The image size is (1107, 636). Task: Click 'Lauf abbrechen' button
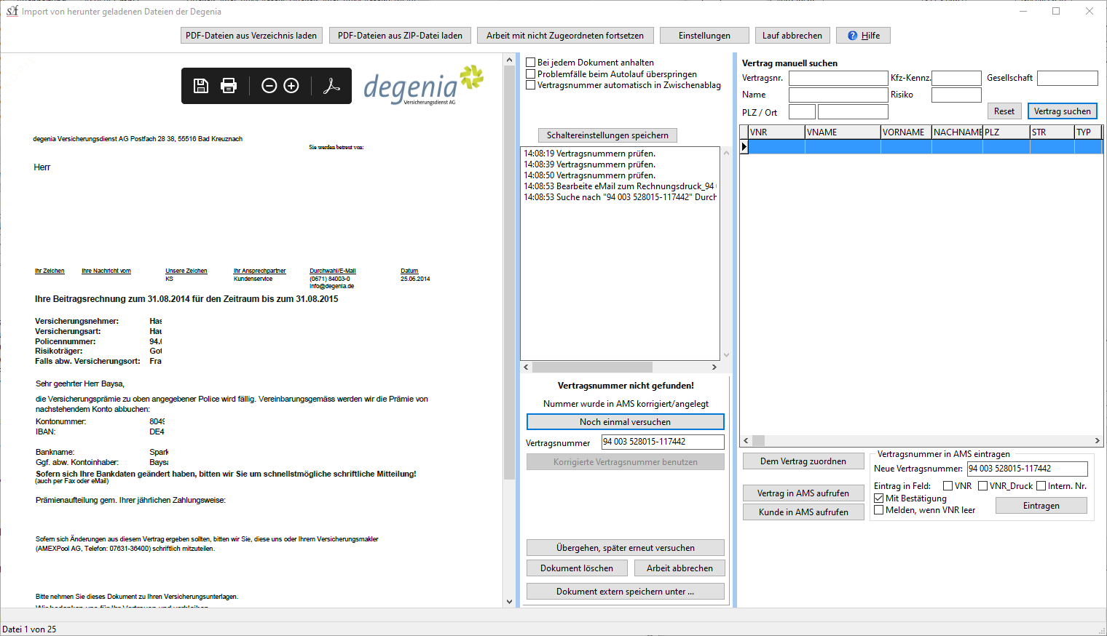pyautogui.click(x=792, y=36)
